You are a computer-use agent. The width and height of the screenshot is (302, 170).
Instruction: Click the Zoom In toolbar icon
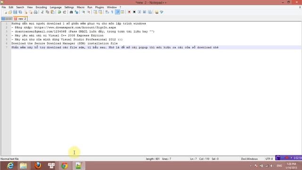(84, 12)
